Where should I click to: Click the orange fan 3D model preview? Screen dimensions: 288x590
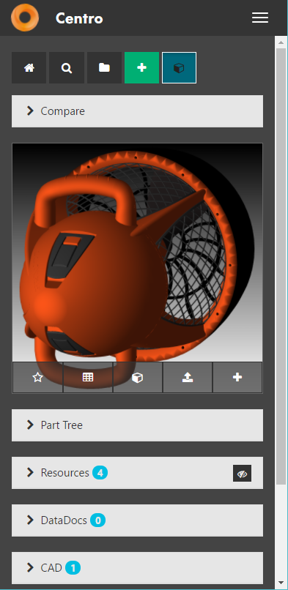click(x=138, y=252)
